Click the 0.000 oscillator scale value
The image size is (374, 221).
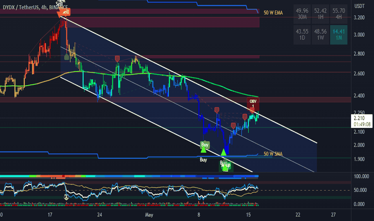pyautogui.click(x=359, y=204)
